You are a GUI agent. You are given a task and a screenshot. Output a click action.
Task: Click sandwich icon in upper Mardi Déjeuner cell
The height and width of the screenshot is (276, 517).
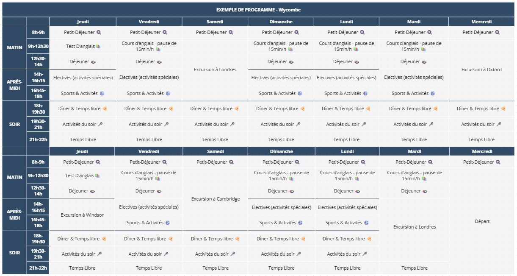425,62
